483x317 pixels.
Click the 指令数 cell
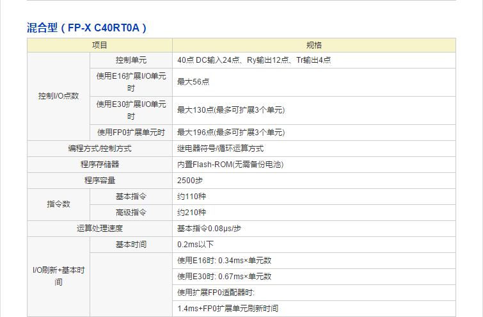[58, 204]
